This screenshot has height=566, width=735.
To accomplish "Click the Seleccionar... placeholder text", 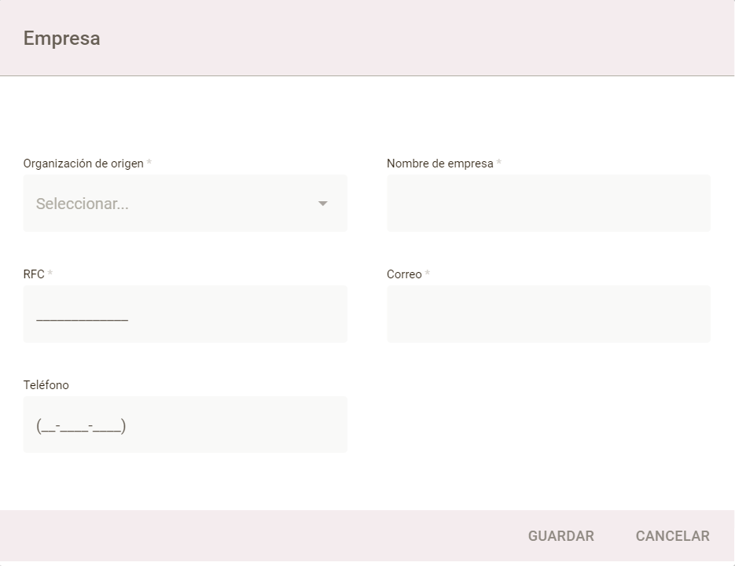I will coord(83,204).
